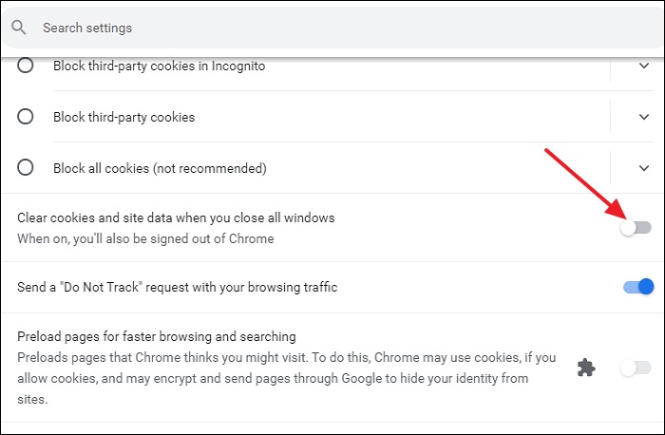Turn off the Do Not Track toggle
Screen dimensions: 665x435
pos(637,287)
